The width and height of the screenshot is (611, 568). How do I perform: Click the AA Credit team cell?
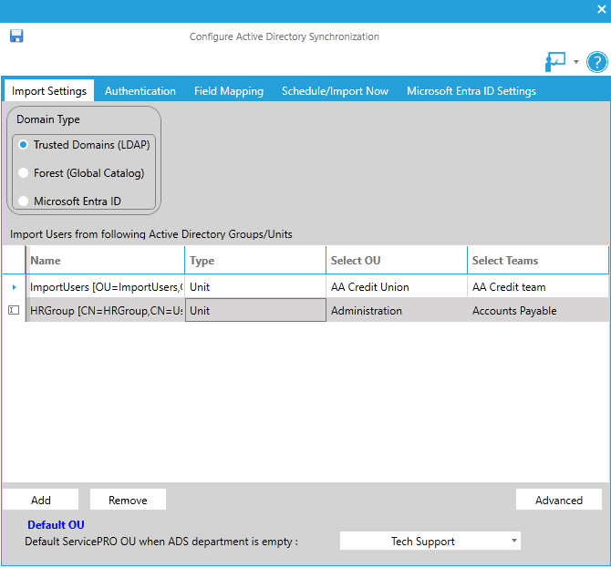(538, 286)
